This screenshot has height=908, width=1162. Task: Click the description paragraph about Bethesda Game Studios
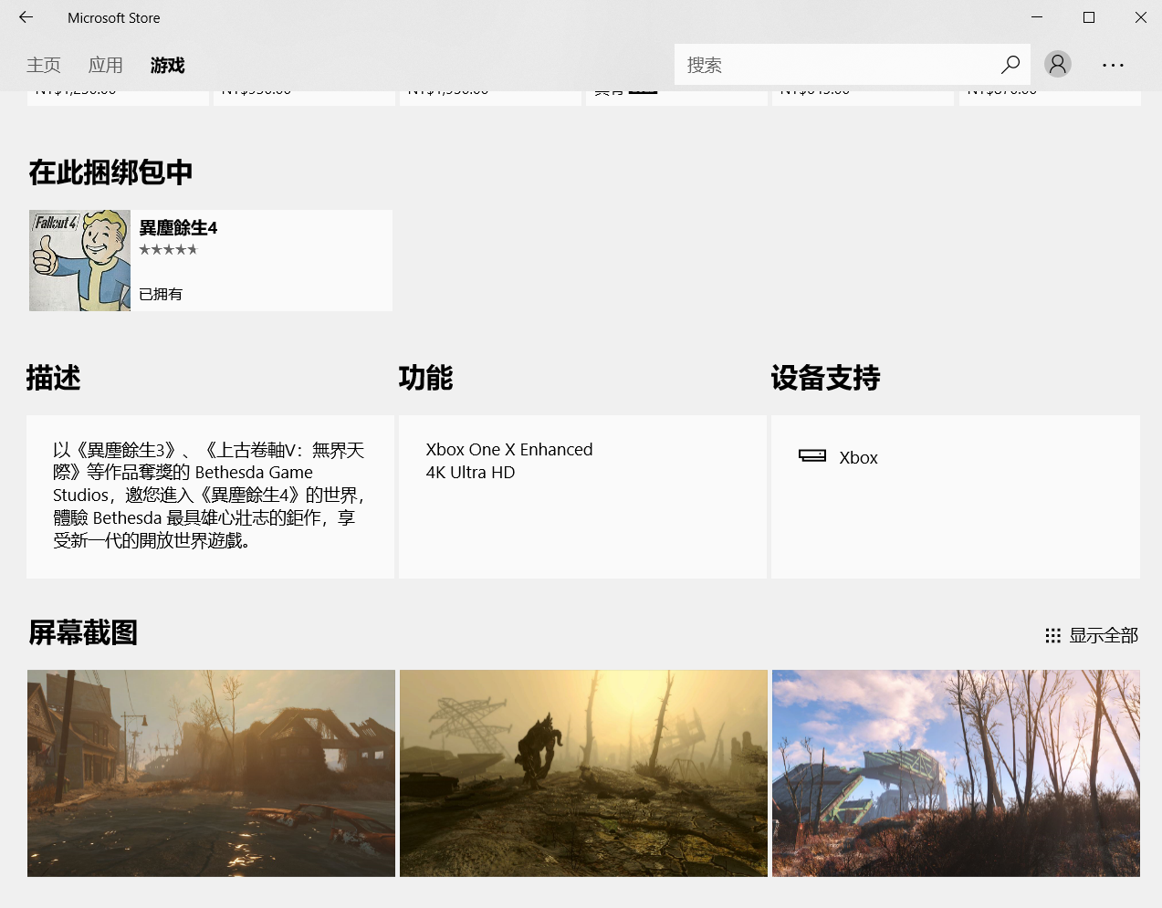pos(210,496)
